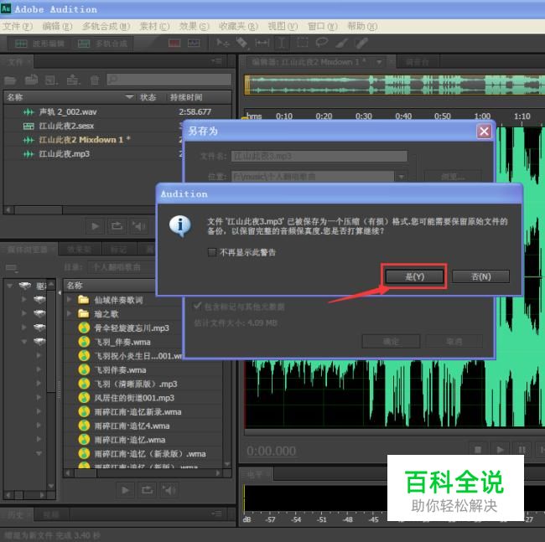Open the 窗口(W) menu
Viewport: 545px width, 542px height.
coord(323,27)
